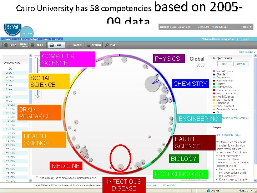Image resolution: width=257 pixels, height=193 pixels.
Task: Click the Internet zone icon in status bar
Action: click(208, 191)
